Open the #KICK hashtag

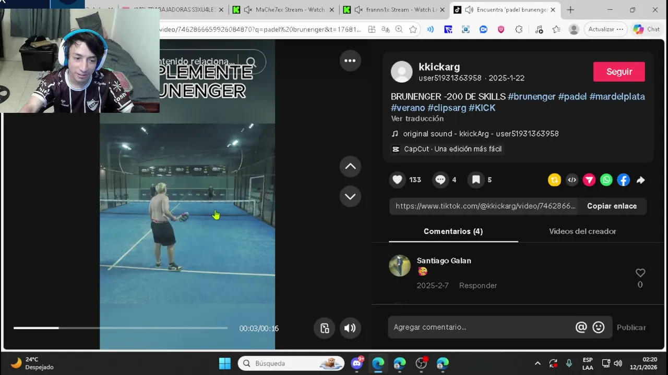coord(482,108)
